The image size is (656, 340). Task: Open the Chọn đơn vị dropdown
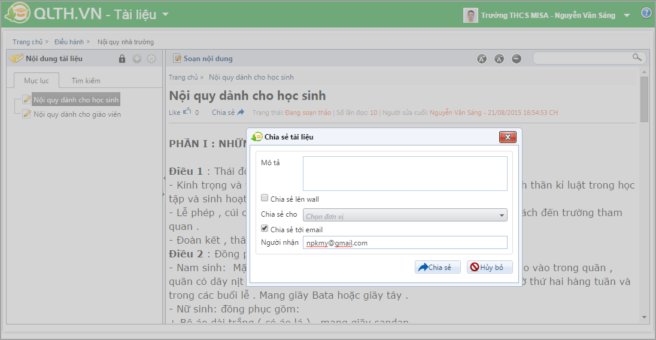(405, 215)
